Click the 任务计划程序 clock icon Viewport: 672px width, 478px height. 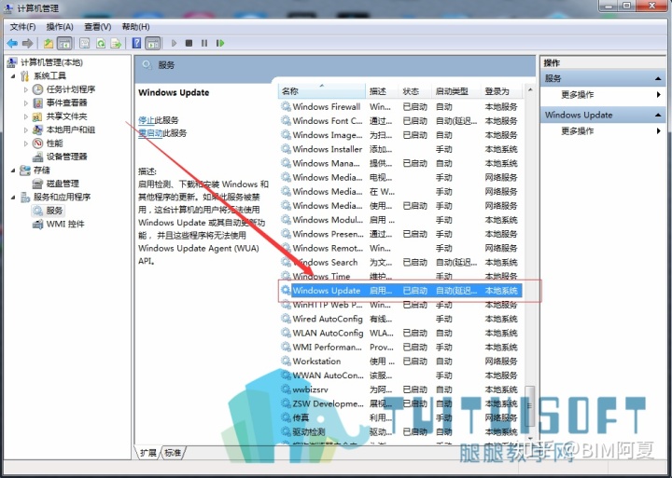click(x=37, y=89)
